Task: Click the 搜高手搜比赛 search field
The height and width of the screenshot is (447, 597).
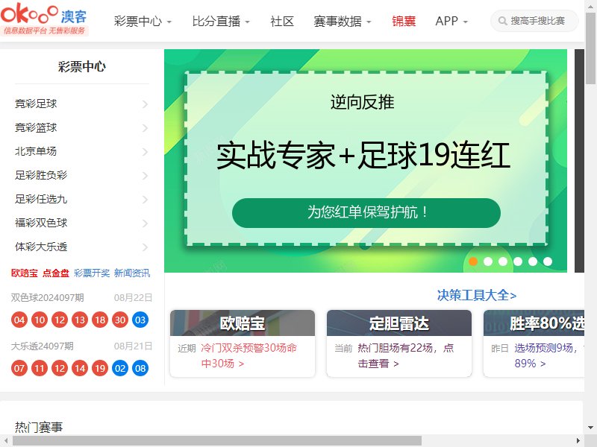Action: point(534,21)
